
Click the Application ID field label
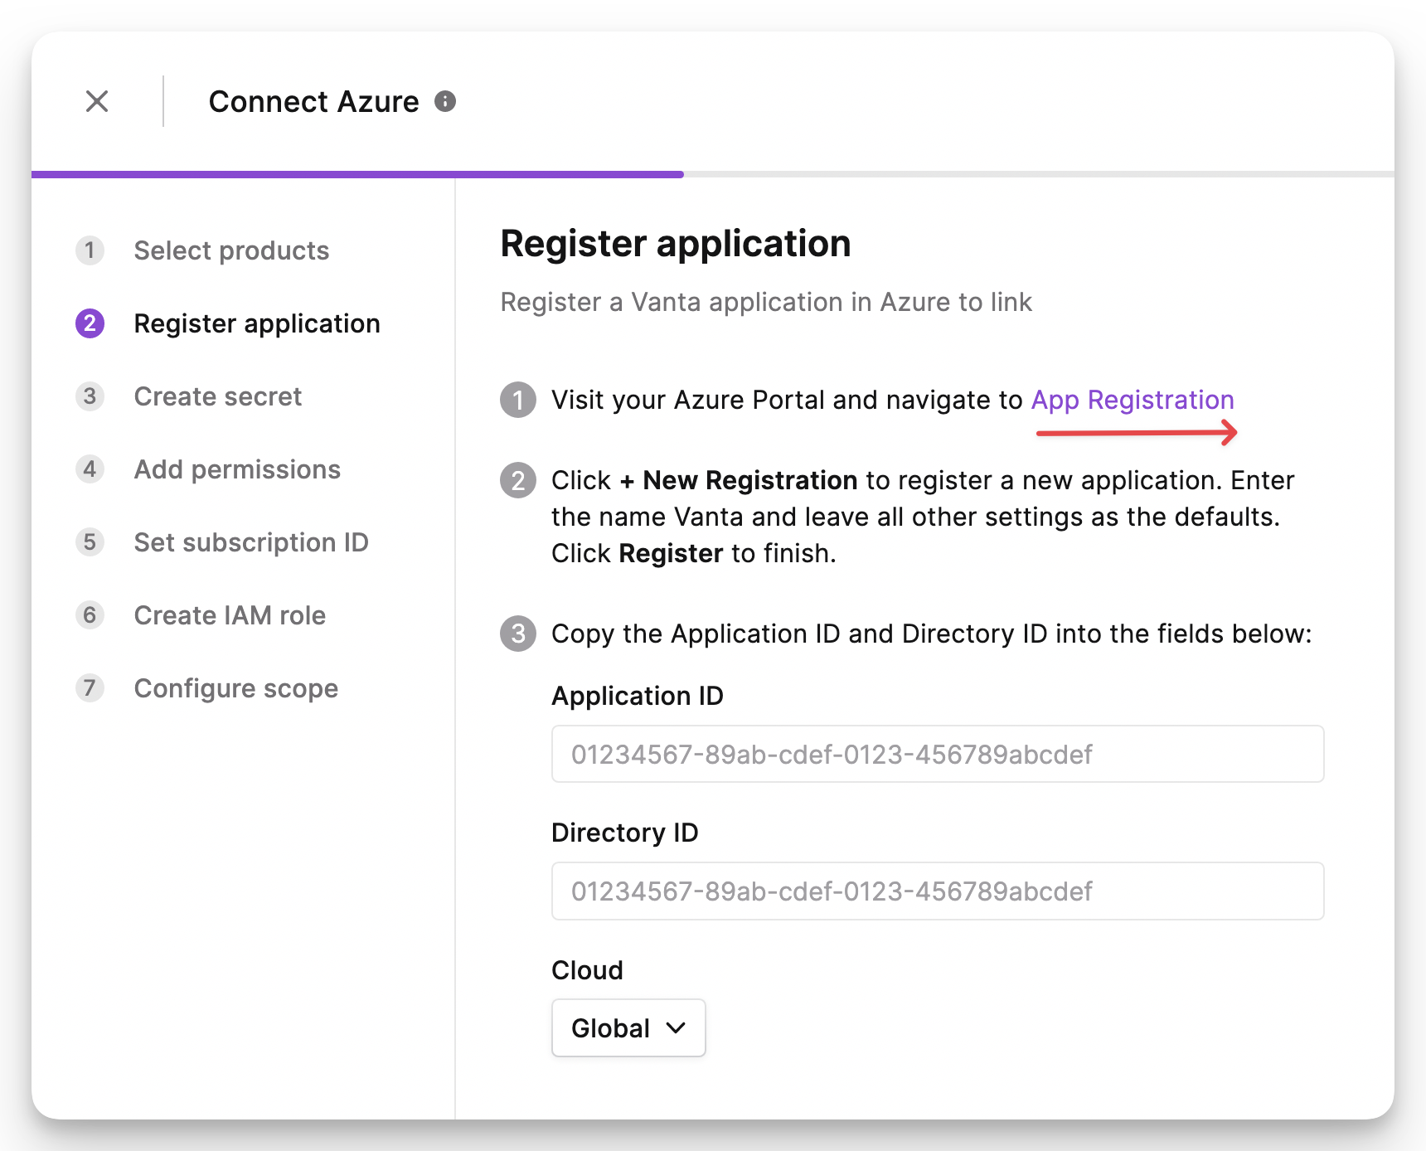(638, 696)
